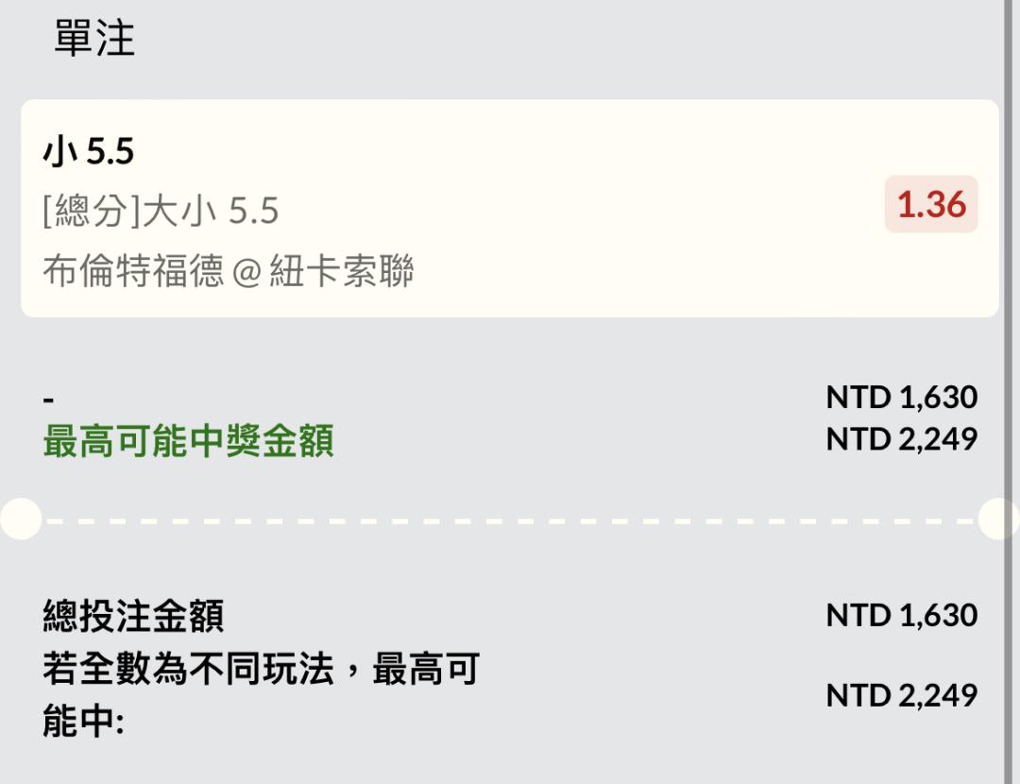Tap the 紐卡索聯 team name

tap(342, 272)
